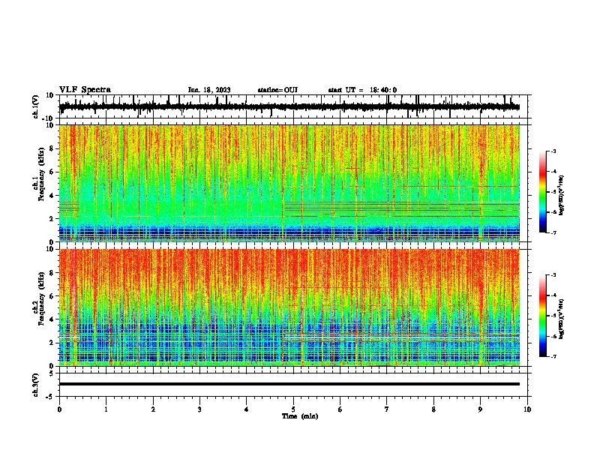Click the "-7" label on ch.2 color bar
This screenshot has width=594, height=459.
tap(553, 356)
